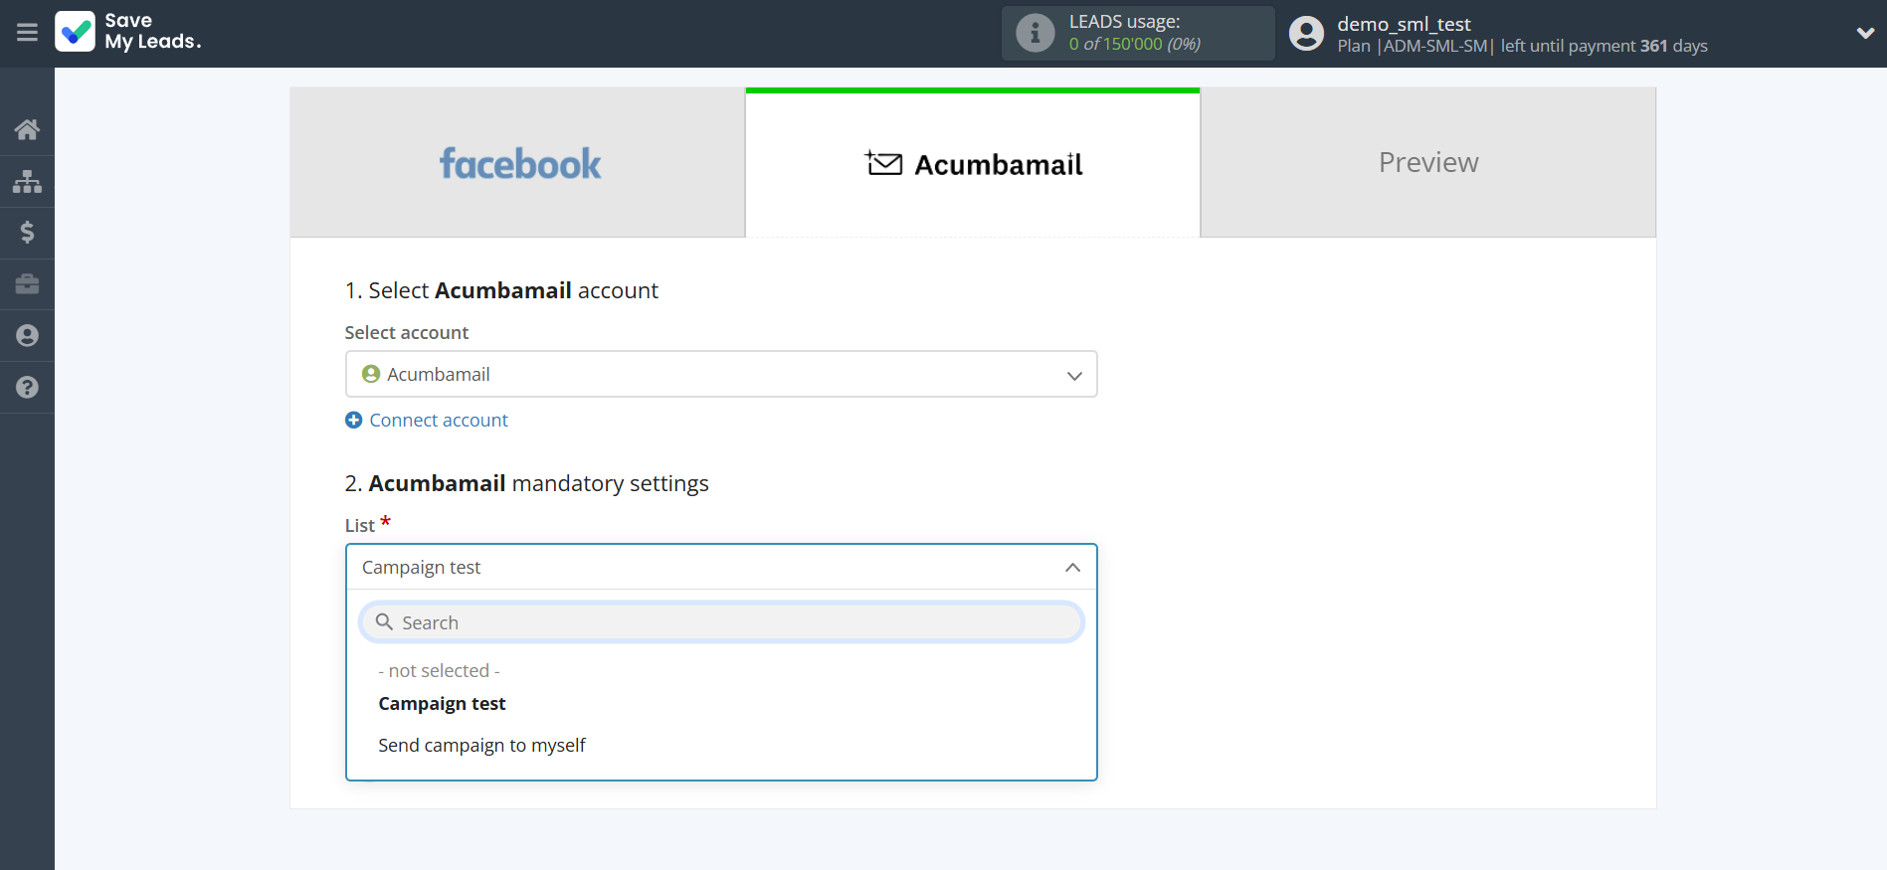Open billing via dollar sign icon
Image resolution: width=1887 pixels, height=870 pixels.
pos(27,233)
